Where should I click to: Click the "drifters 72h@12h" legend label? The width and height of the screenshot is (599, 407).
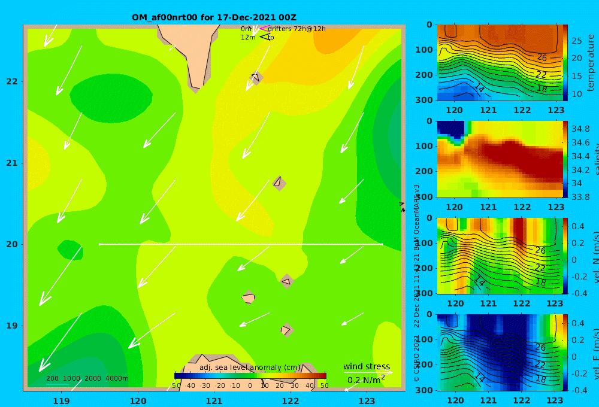(x=297, y=29)
